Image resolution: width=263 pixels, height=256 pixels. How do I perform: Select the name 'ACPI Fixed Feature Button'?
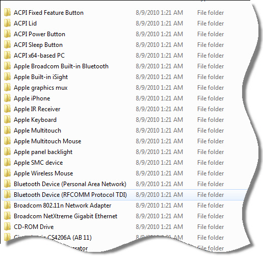(x=48, y=13)
